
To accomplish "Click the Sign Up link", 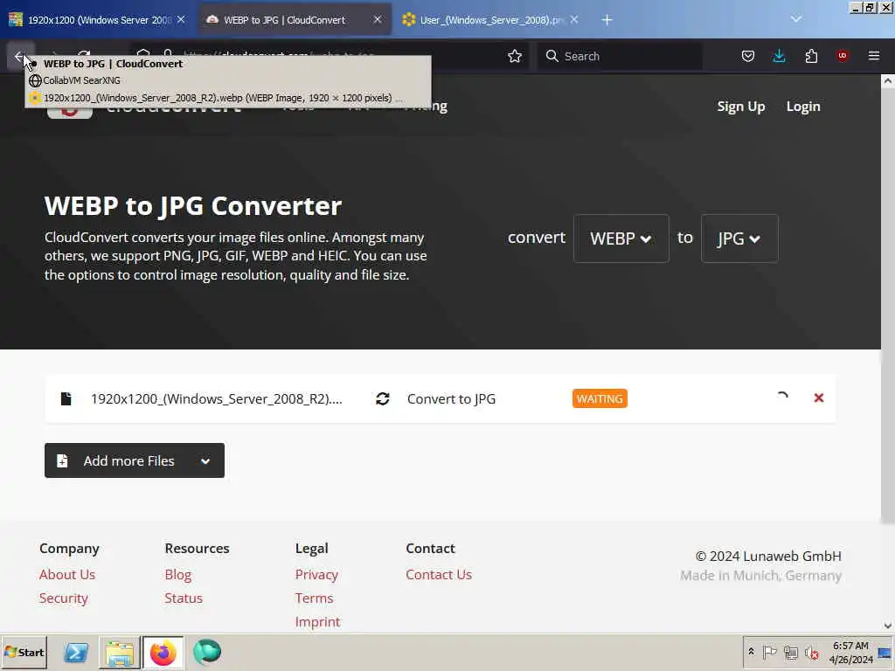I will (x=741, y=107).
